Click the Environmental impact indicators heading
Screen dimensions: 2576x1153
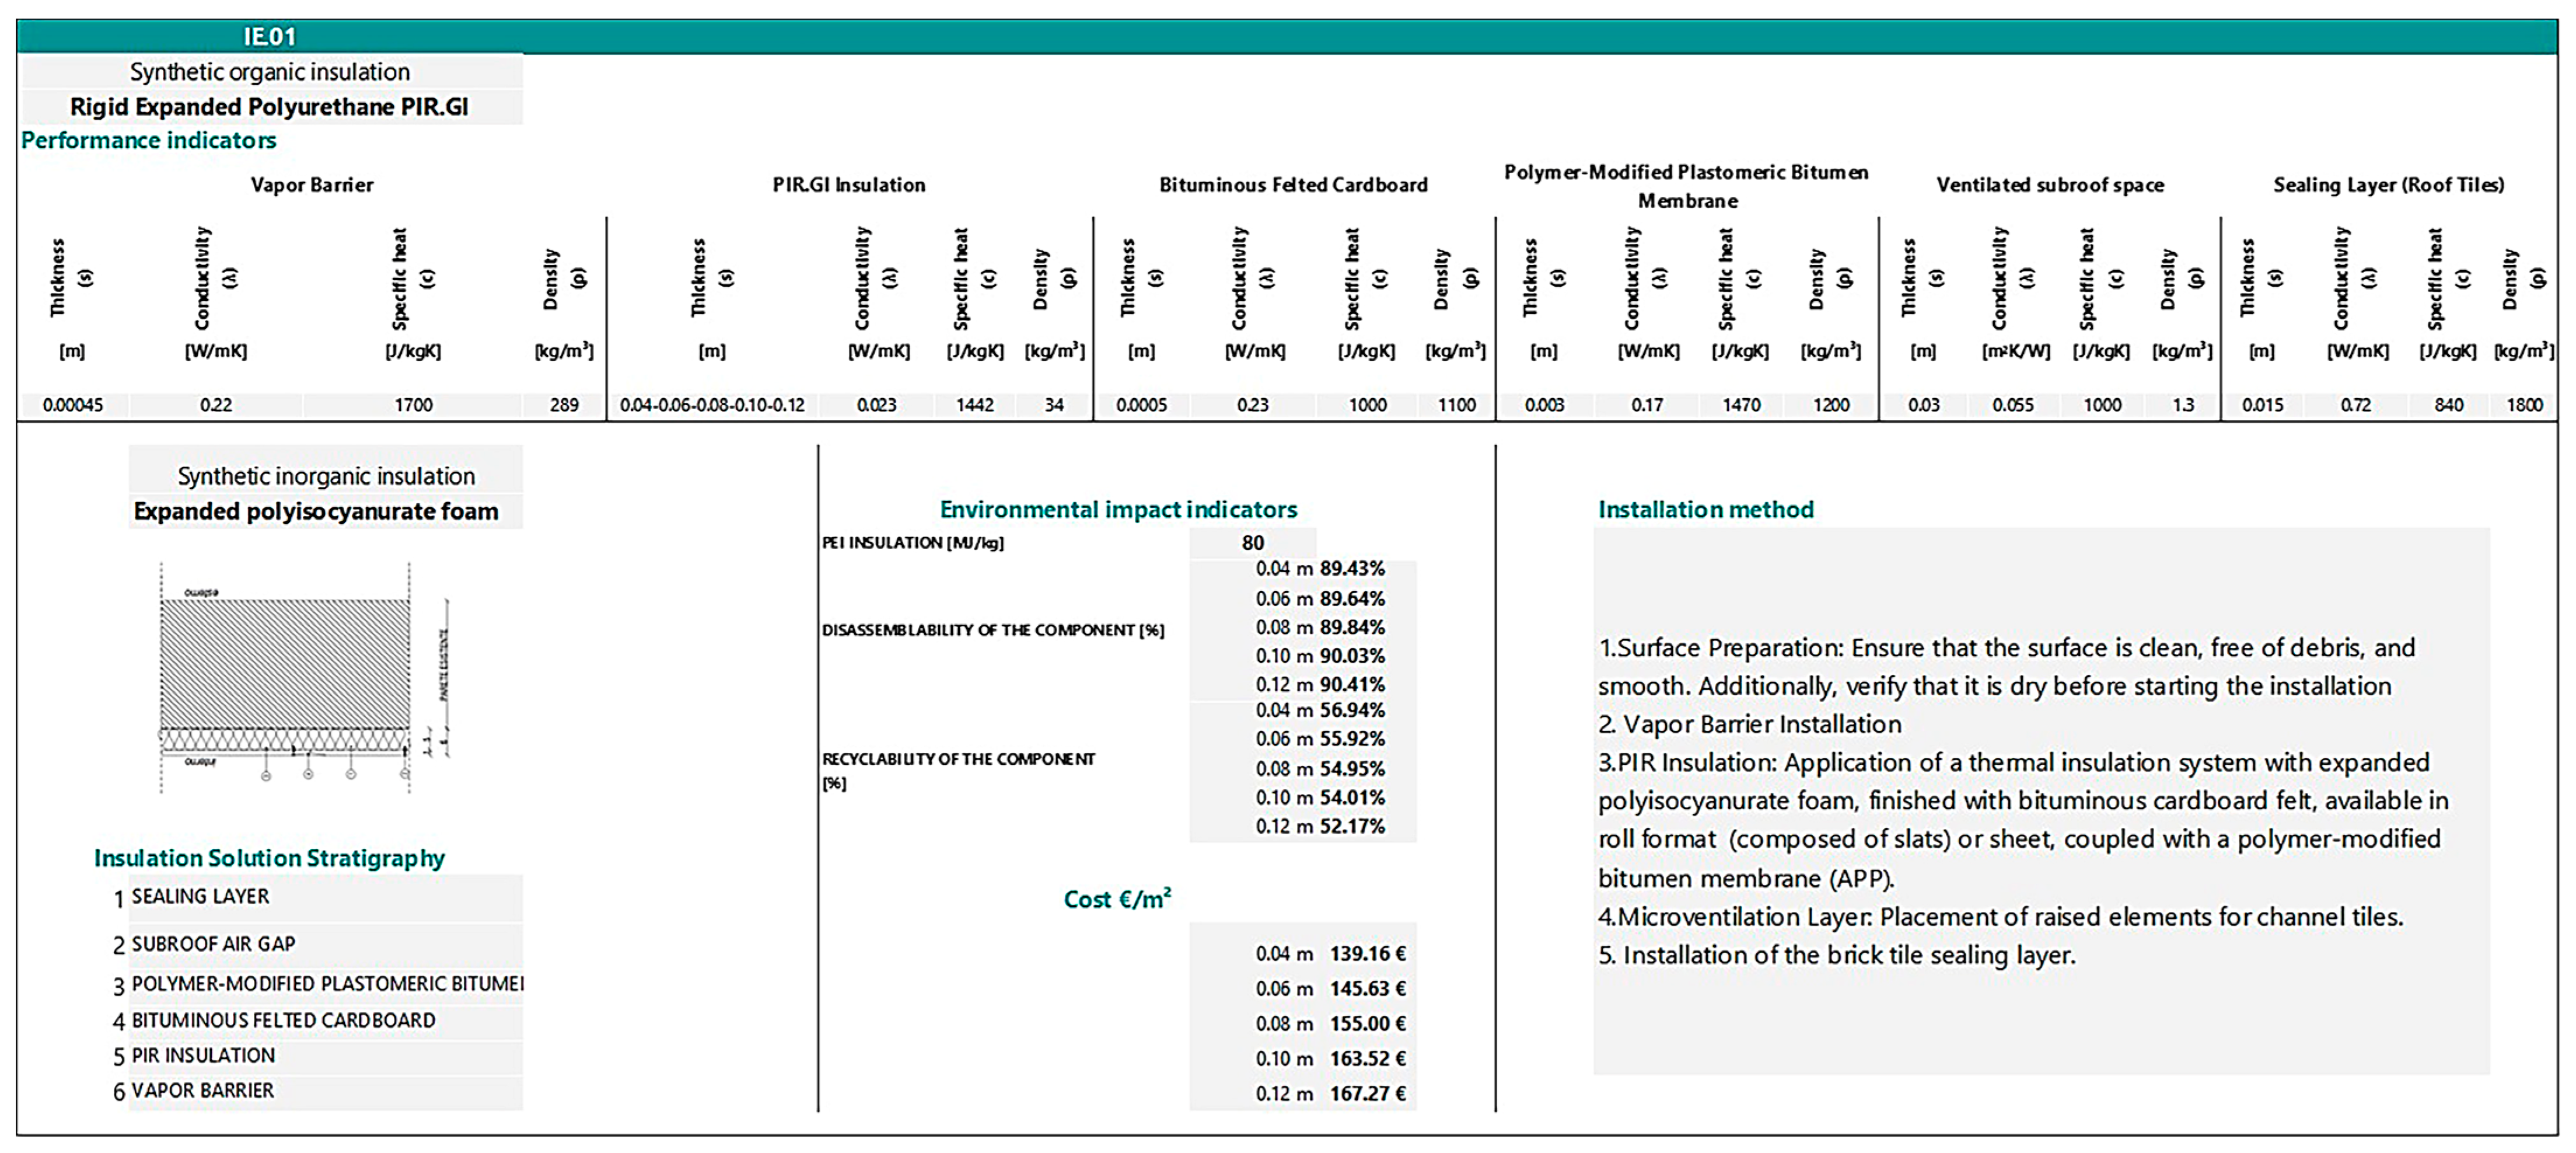click(x=1118, y=510)
